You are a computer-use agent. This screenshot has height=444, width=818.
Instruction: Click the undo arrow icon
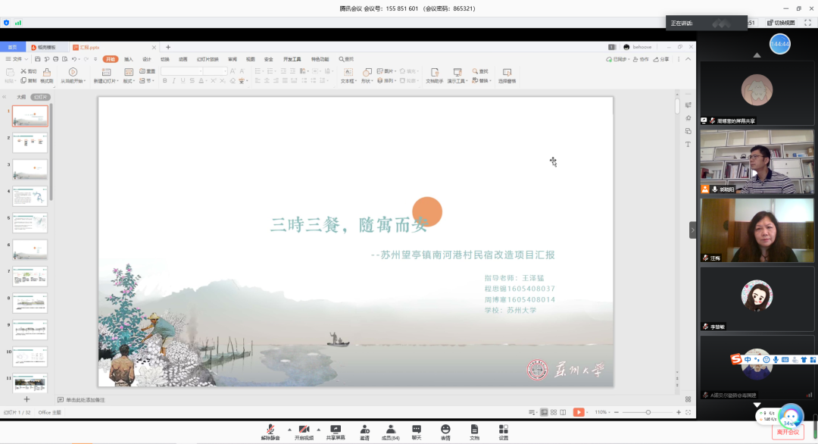[74, 59]
